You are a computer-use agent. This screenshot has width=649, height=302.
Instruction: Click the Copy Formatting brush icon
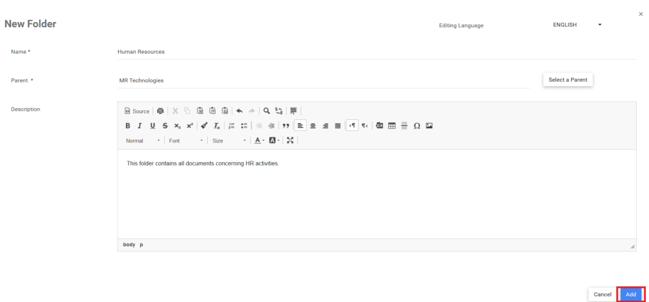pos(204,126)
